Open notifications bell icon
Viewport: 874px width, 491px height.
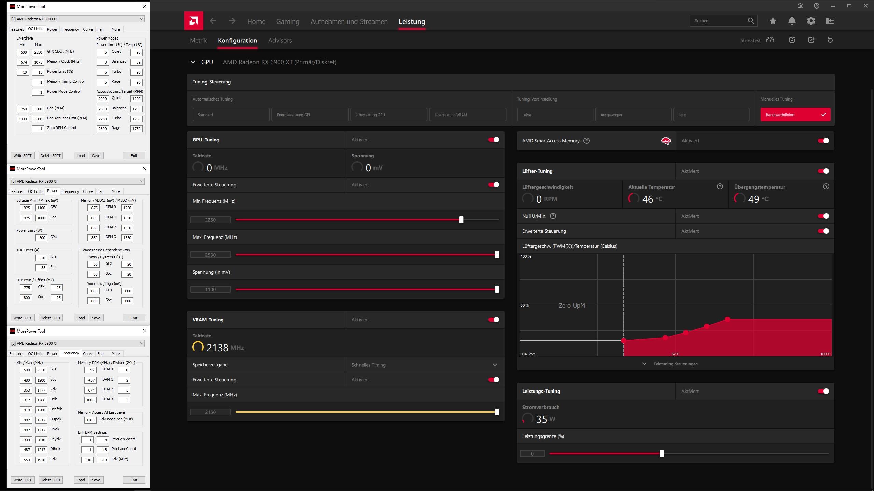[x=792, y=21]
